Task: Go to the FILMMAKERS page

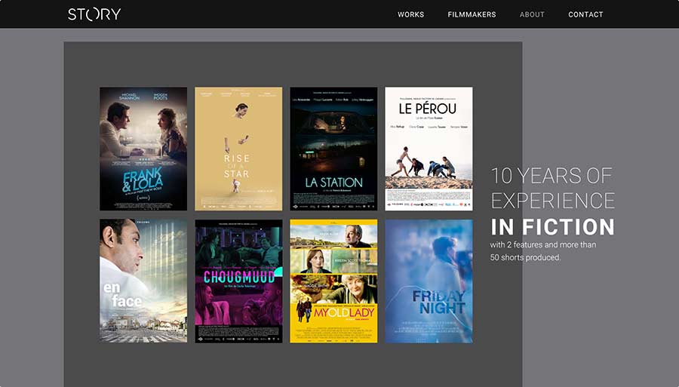Action: pyautogui.click(x=472, y=14)
